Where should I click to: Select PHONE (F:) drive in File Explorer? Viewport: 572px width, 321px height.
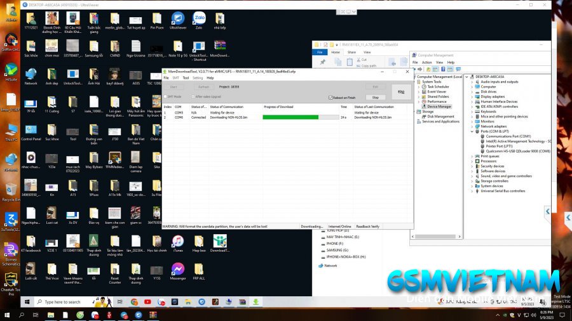point(334,244)
